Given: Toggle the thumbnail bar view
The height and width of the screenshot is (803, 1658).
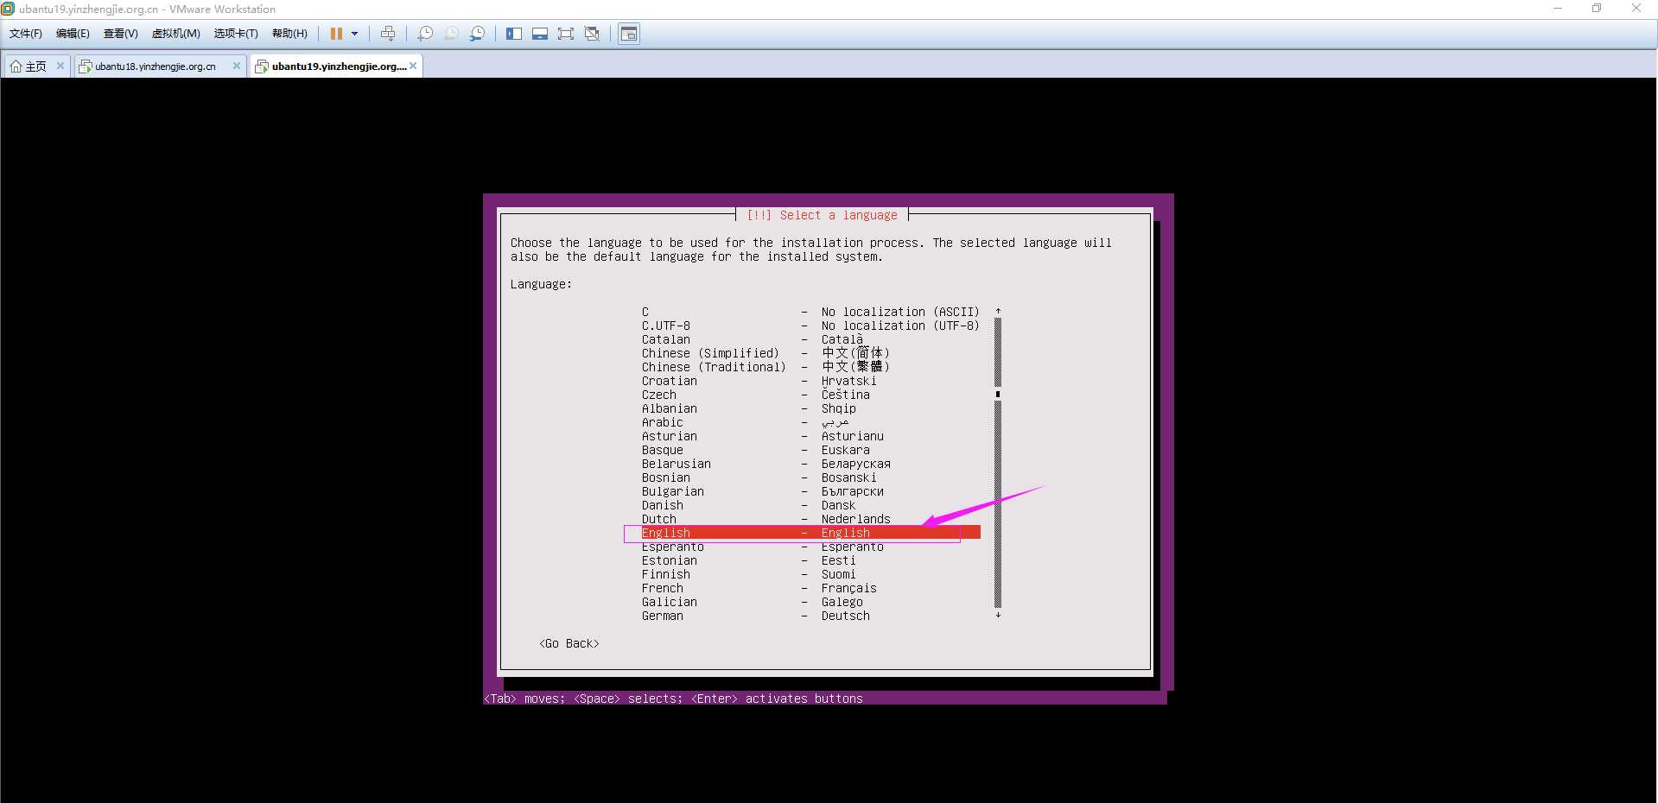Looking at the screenshot, I should (x=540, y=34).
